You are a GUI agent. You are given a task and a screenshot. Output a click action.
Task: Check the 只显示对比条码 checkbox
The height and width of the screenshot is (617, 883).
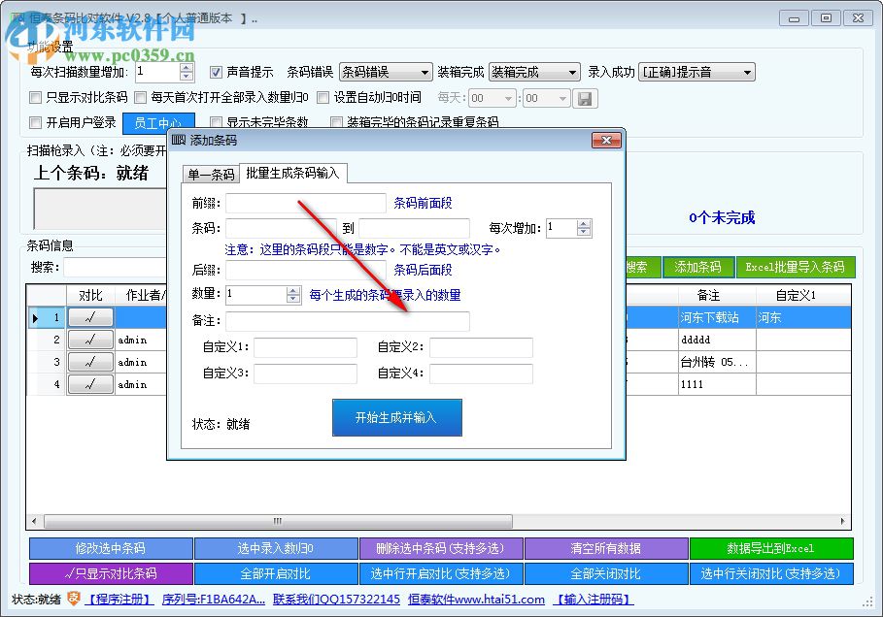pyautogui.click(x=36, y=98)
